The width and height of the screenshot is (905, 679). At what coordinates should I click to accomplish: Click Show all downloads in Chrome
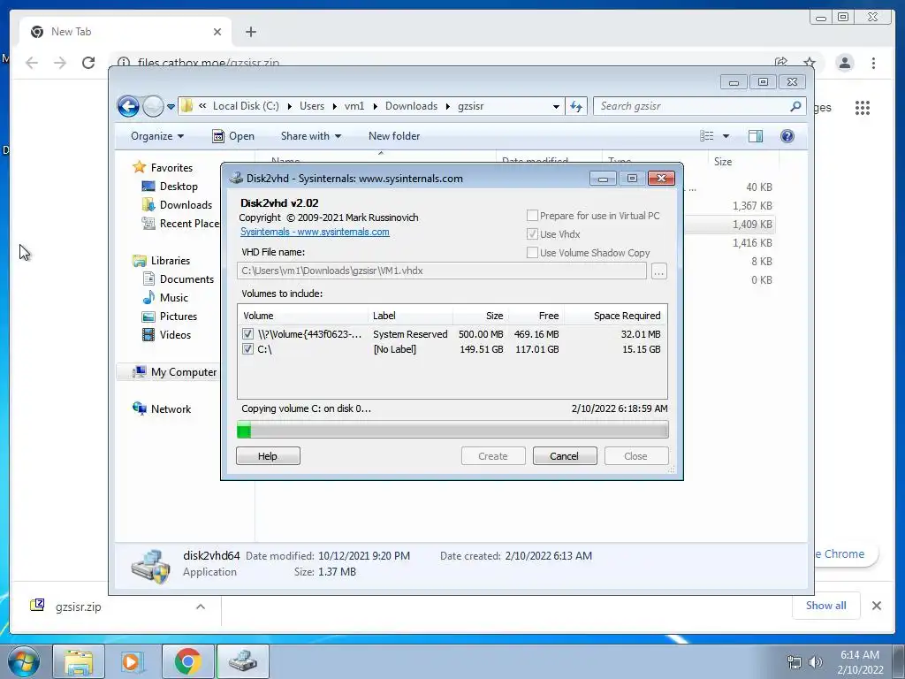826,605
